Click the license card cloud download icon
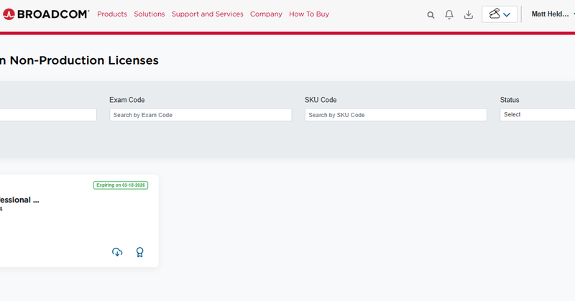575x301 pixels. point(117,252)
